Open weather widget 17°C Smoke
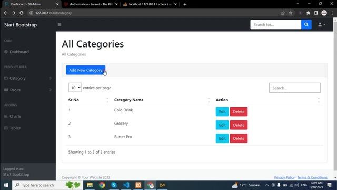The height and width of the screenshot is (190, 337). (246, 185)
